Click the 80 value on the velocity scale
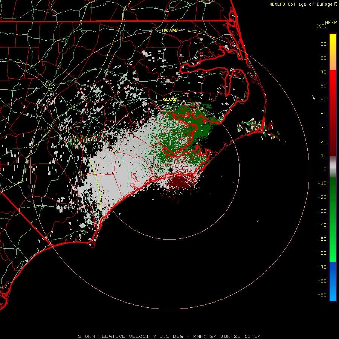Screen dimensions: 339x339 324,58
